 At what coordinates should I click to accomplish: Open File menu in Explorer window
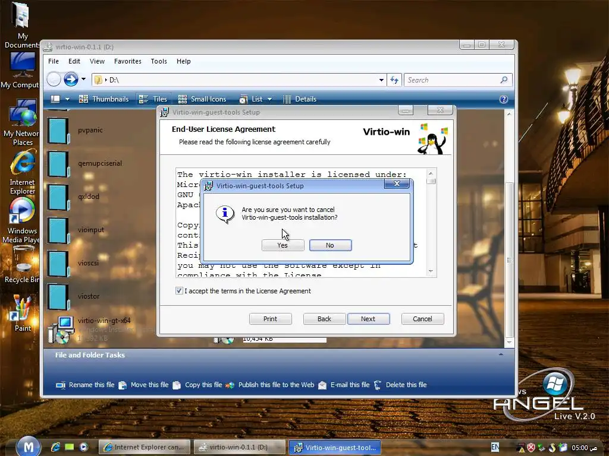[54, 61]
